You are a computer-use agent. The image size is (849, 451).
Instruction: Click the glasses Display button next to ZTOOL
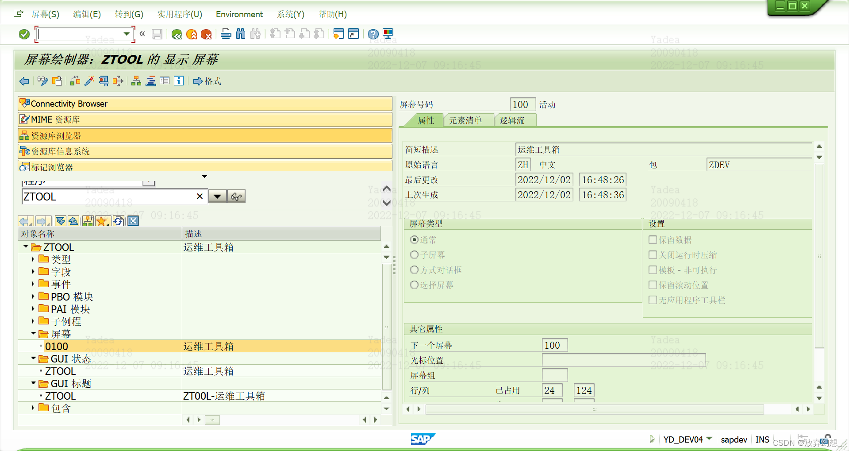[x=236, y=197]
